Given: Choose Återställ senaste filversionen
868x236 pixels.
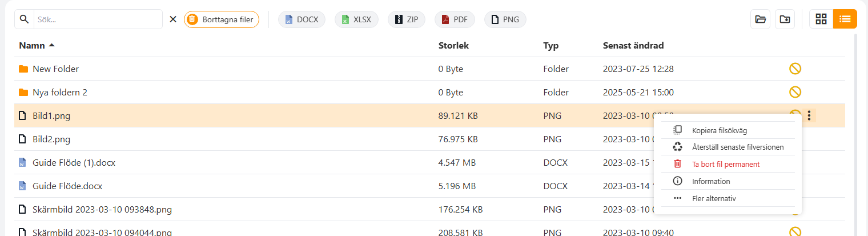Looking at the screenshot, I should tap(728, 147).
